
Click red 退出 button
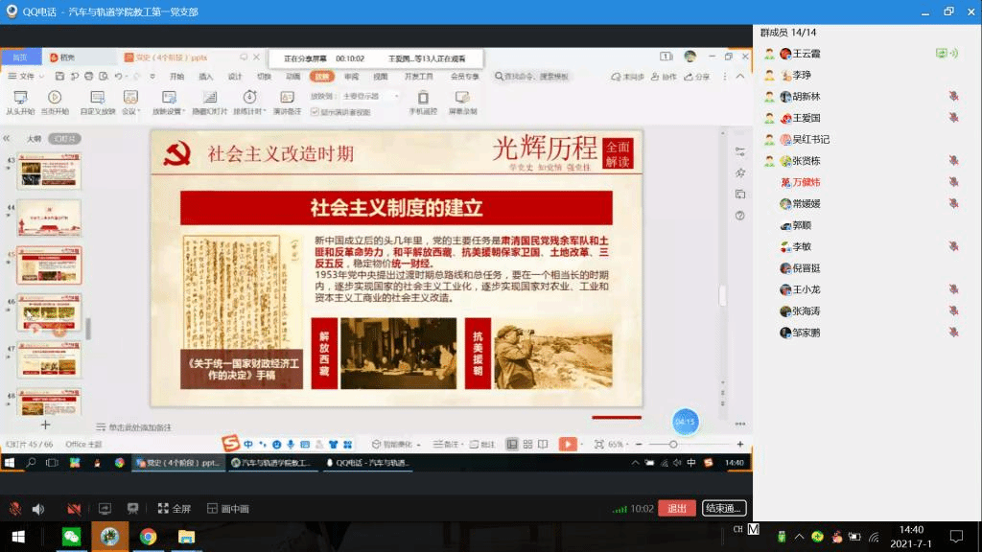point(677,508)
